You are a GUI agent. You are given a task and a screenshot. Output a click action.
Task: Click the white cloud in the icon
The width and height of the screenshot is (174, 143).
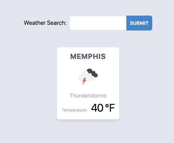click(x=86, y=76)
